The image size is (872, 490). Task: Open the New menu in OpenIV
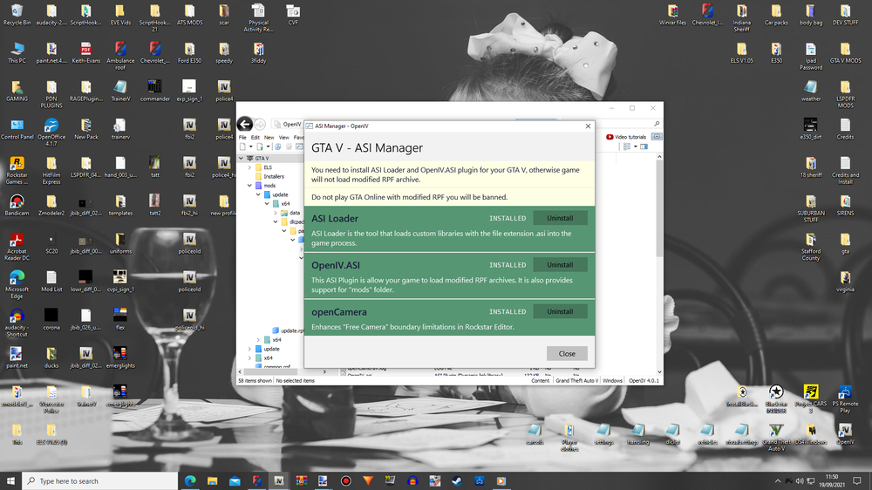click(x=269, y=138)
